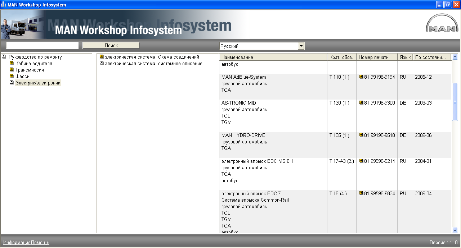Open the Информация link
The image size is (461, 248).
click(x=17, y=242)
